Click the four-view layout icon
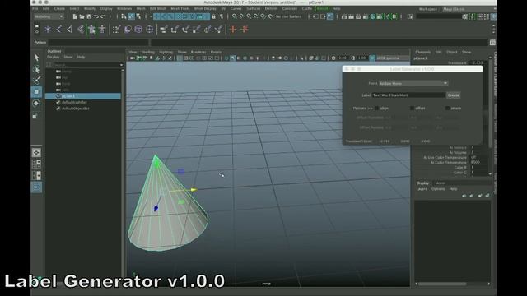The width and height of the screenshot is (527, 296). pyautogui.click(x=36, y=164)
